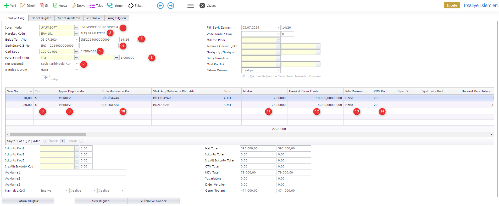Viewport: 499px width, 206px height.
Task: Click the Yeni plus icon
Action: (6, 6)
